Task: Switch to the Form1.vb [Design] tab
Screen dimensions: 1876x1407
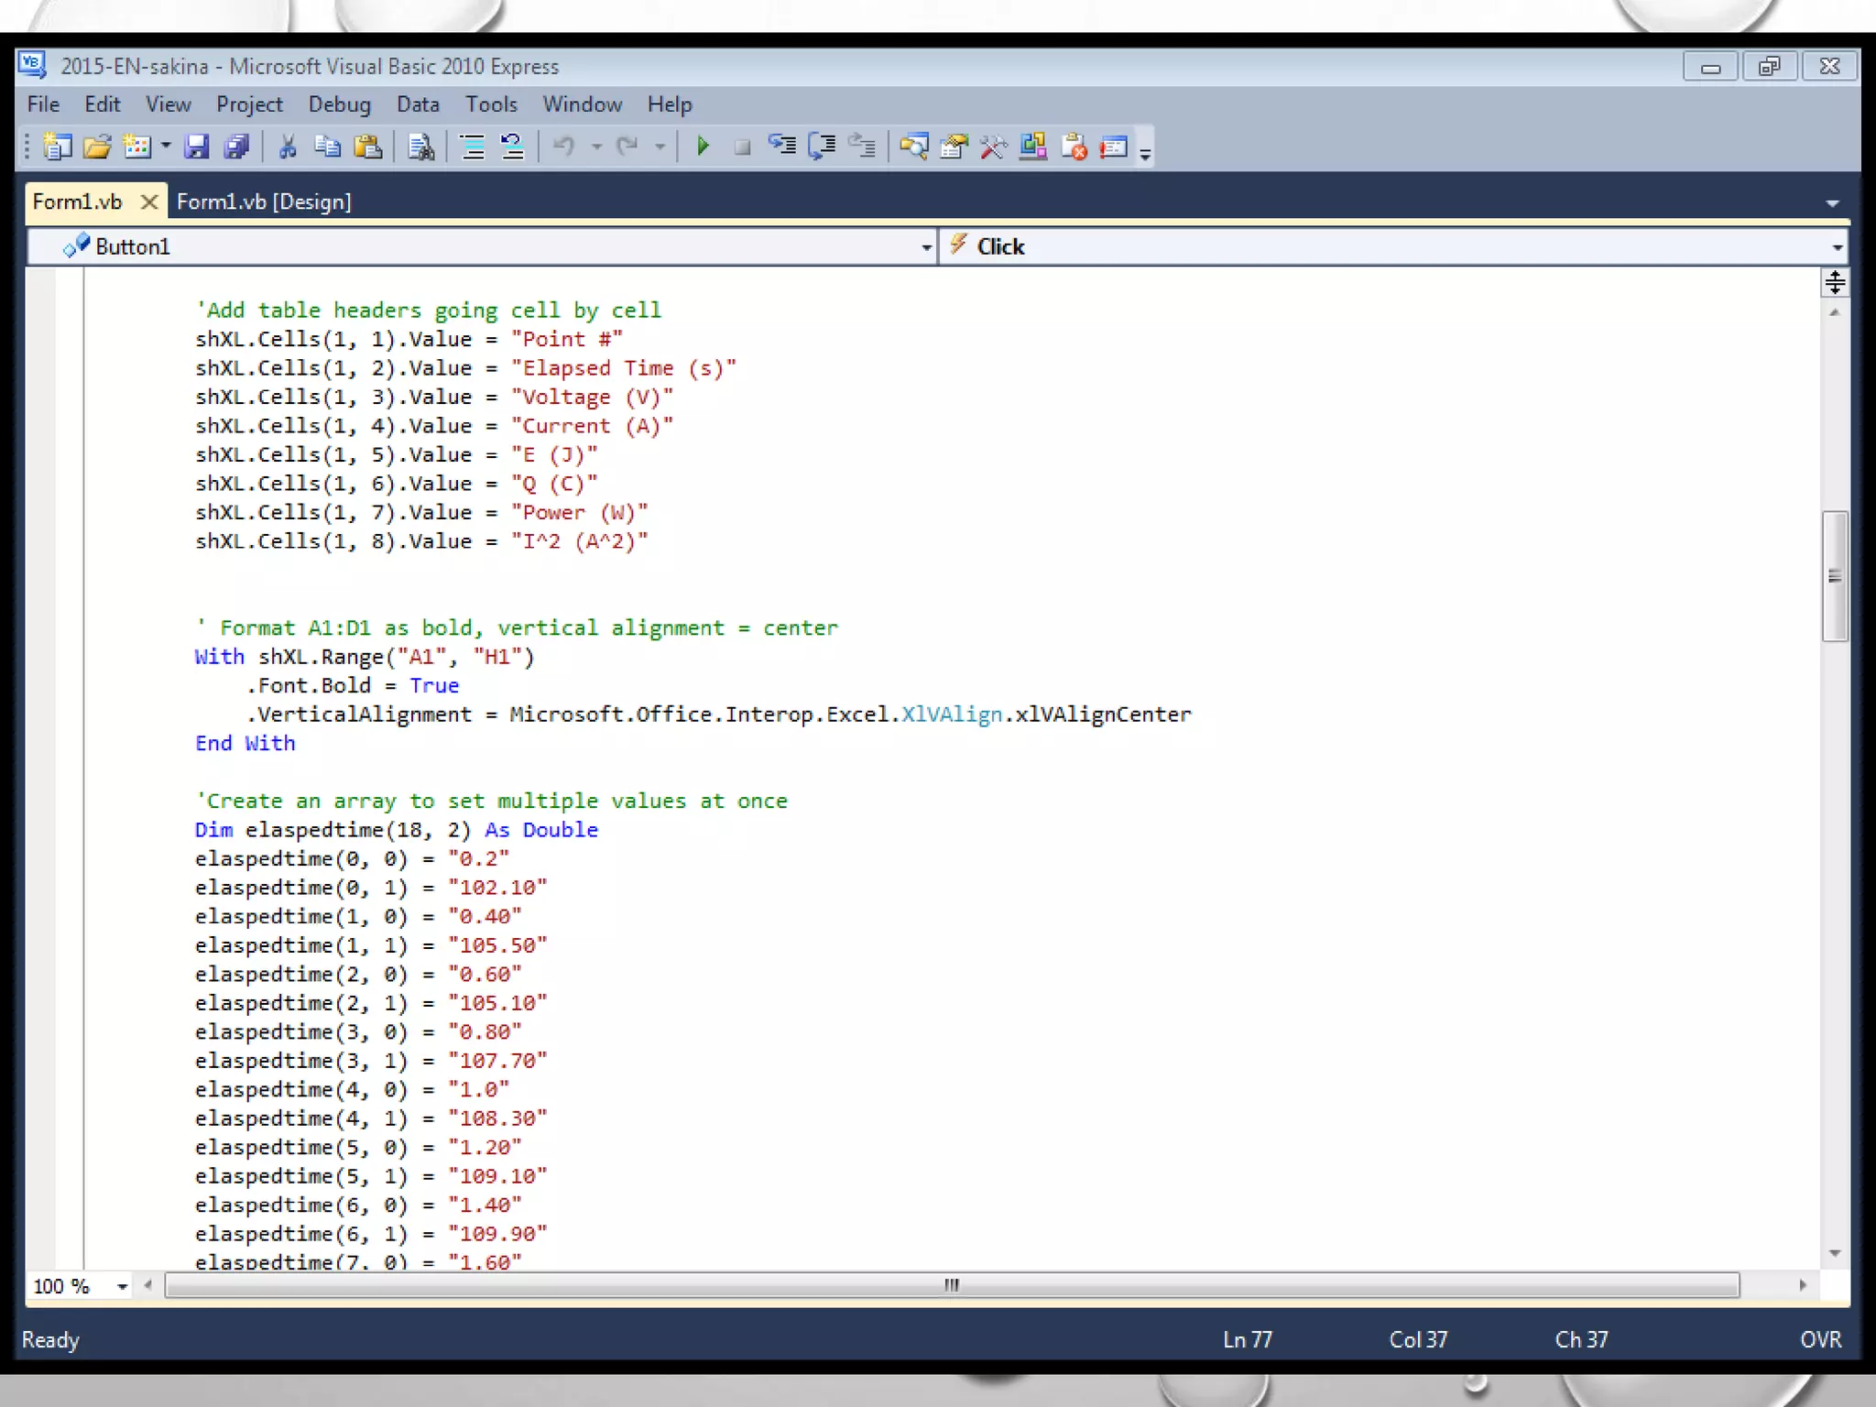Action: pyautogui.click(x=264, y=202)
